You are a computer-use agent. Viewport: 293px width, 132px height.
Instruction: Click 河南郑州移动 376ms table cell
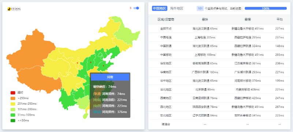click(x=248, y=81)
